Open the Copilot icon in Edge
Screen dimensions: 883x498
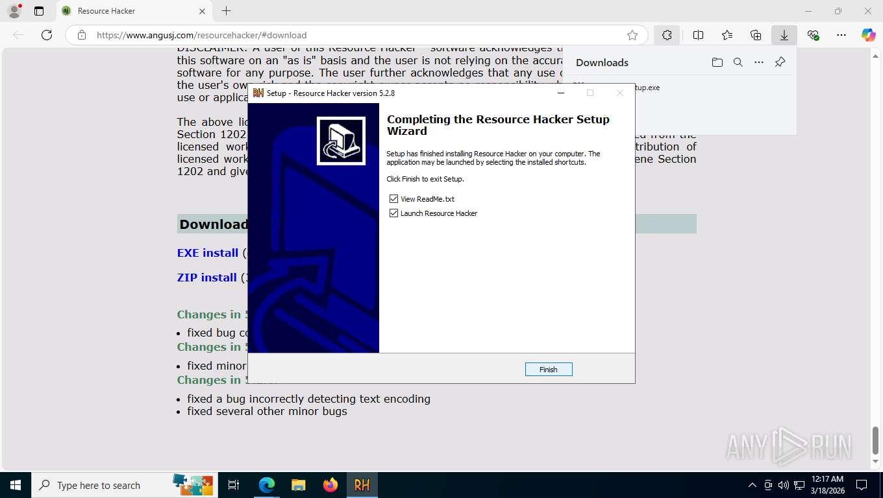click(869, 35)
